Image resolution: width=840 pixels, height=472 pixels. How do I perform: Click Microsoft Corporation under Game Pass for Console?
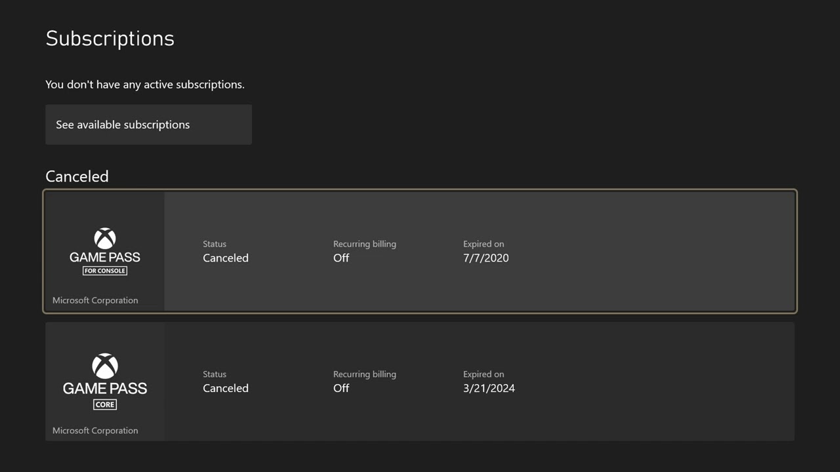(x=95, y=300)
